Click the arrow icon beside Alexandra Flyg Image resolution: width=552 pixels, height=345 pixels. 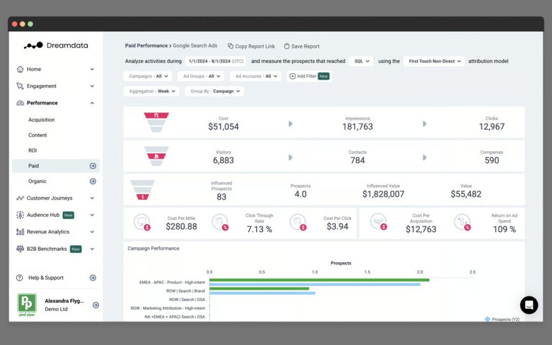point(96,305)
